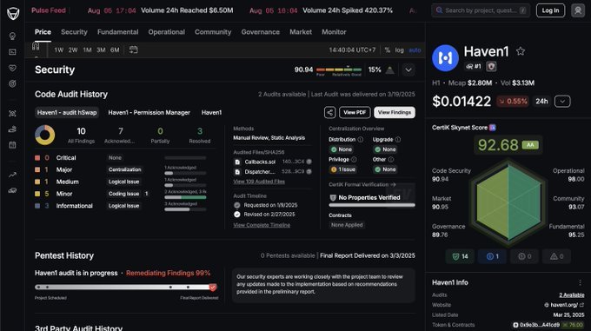Open the bottom stacked sidebar icon
Screen dimensions: 591x331
coord(12,190)
